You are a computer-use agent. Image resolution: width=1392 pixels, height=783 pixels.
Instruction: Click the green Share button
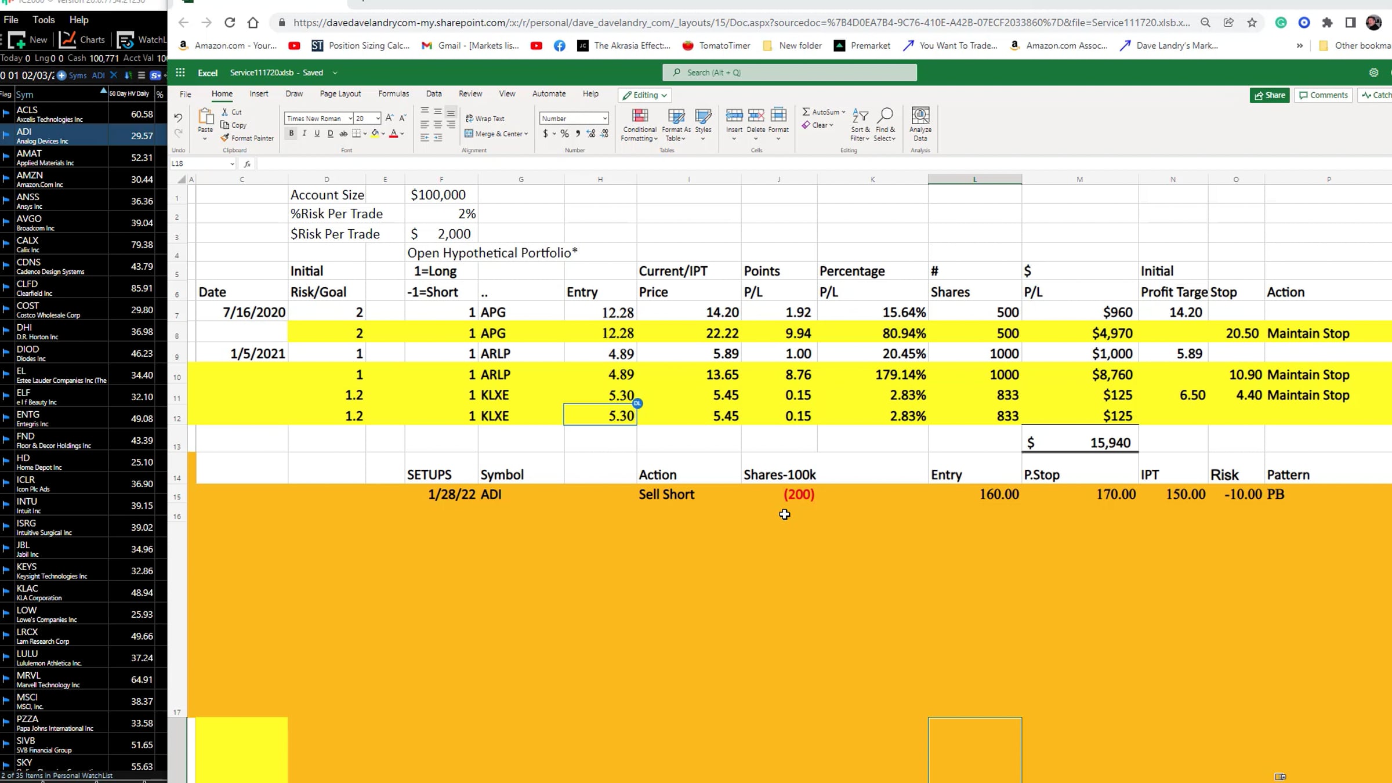(x=1270, y=95)
